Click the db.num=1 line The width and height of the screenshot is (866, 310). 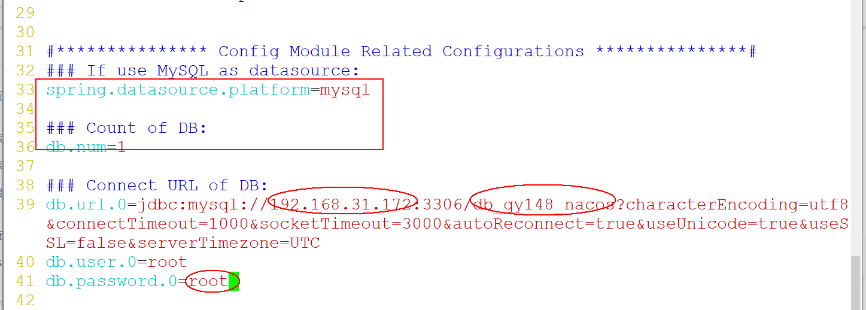86,147
